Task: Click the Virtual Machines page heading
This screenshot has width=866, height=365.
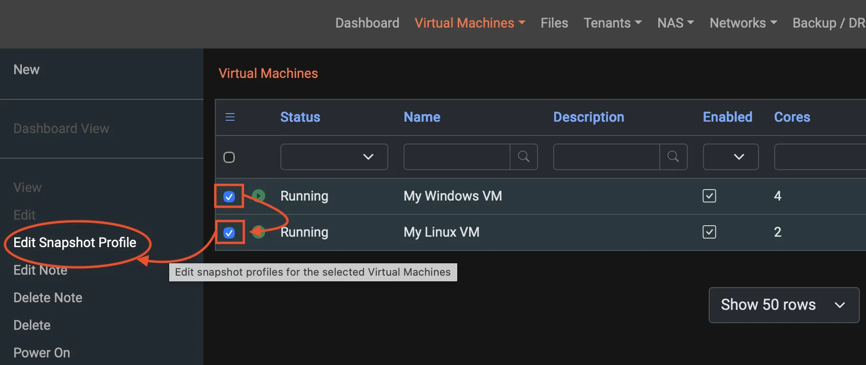Action: (268, 73)
